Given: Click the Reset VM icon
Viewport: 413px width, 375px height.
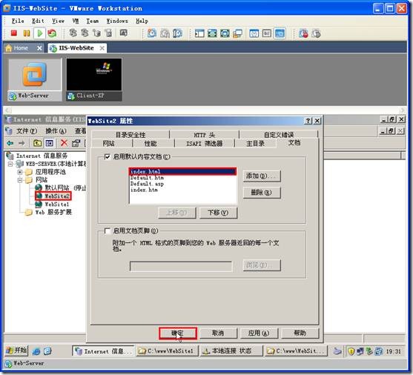Looking at the screenshot, I should (52, 33).
